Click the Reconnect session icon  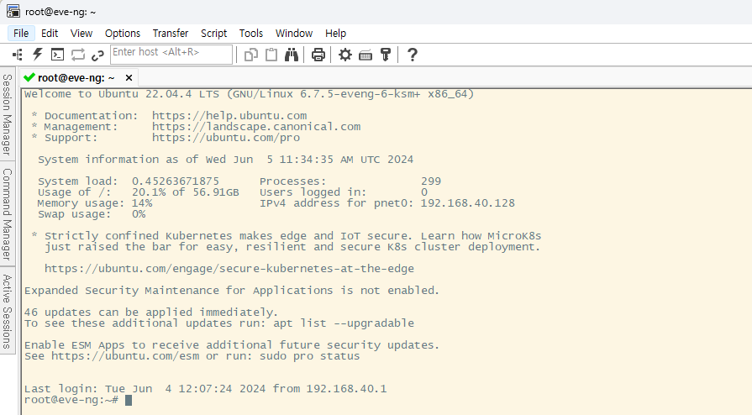tap(77, 55)
